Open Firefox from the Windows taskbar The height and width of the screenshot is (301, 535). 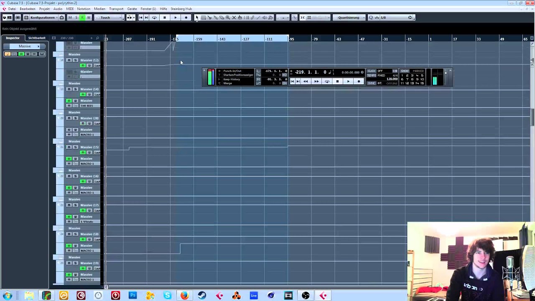coord(184,296)
